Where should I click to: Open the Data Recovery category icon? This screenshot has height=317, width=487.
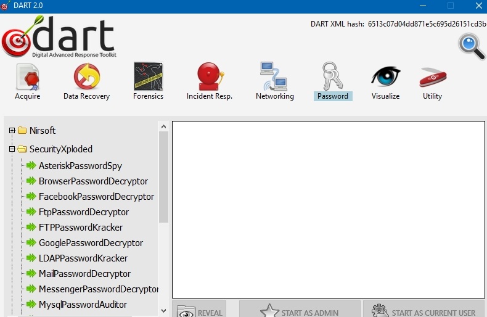click(87, 76)
